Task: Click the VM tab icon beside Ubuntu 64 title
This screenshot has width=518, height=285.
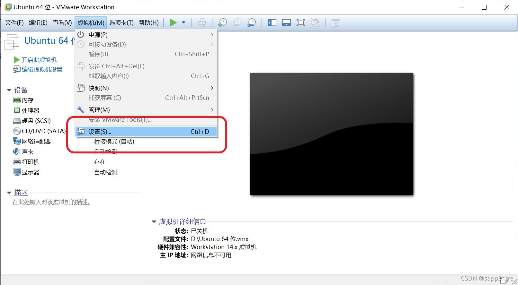Action: 12,41
